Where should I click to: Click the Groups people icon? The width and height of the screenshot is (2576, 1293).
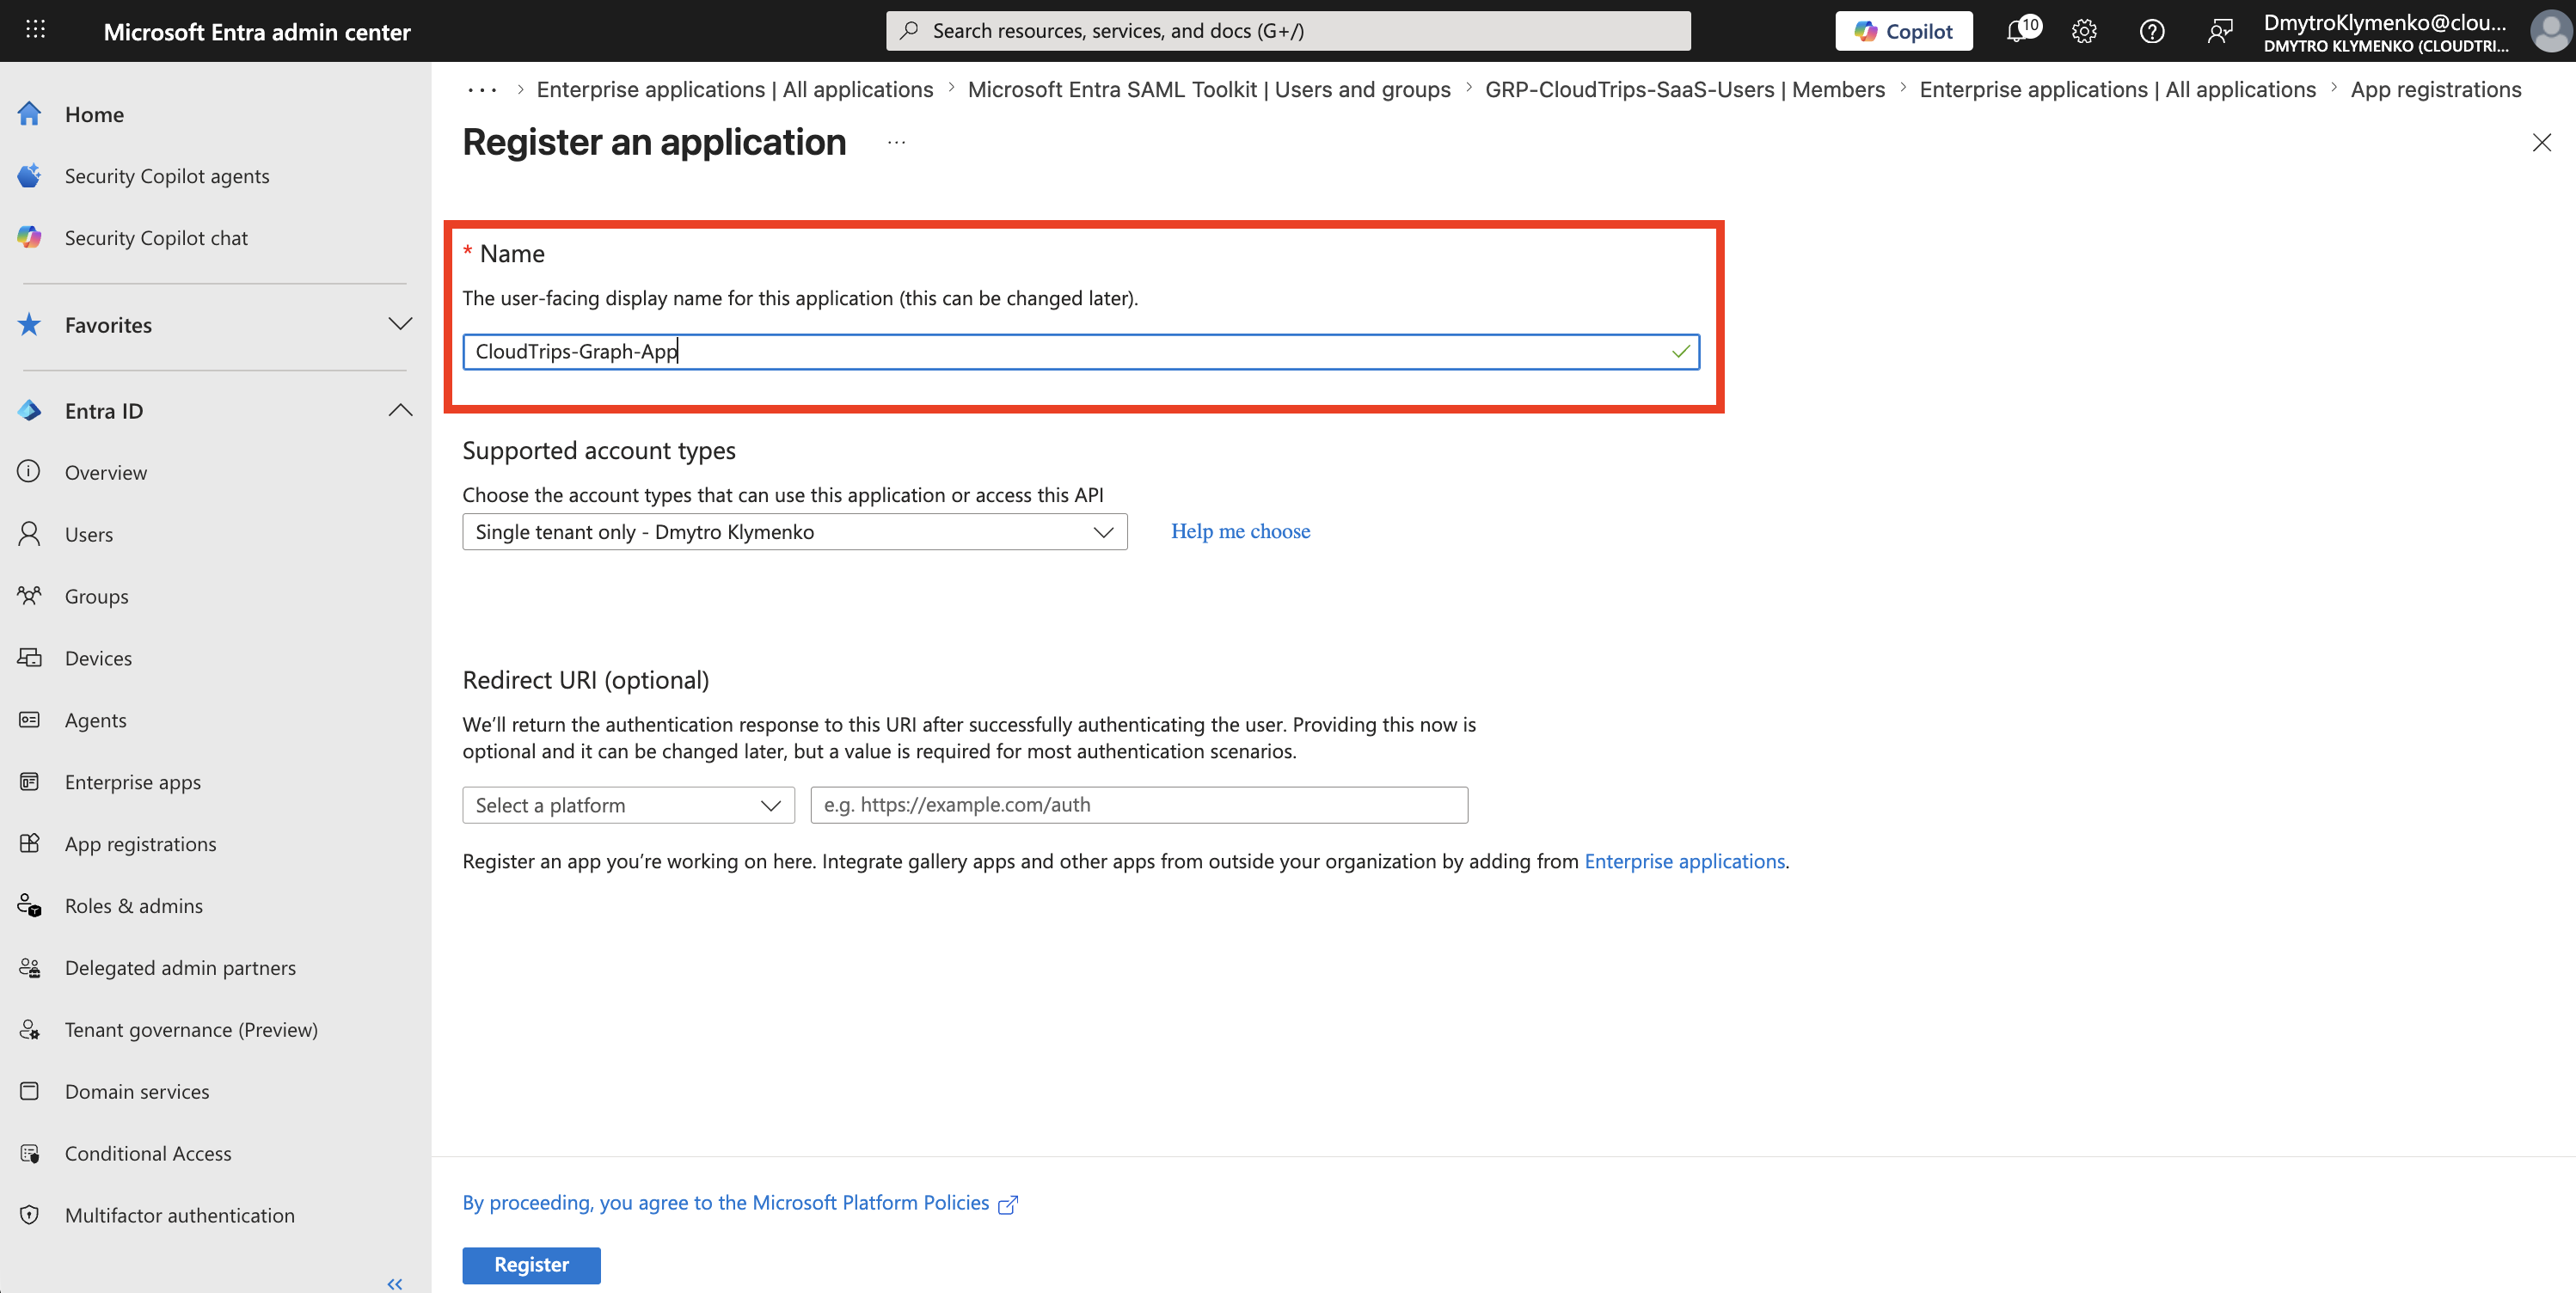(30, 596)
